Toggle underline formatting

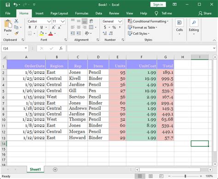click(x=41, y=28)
